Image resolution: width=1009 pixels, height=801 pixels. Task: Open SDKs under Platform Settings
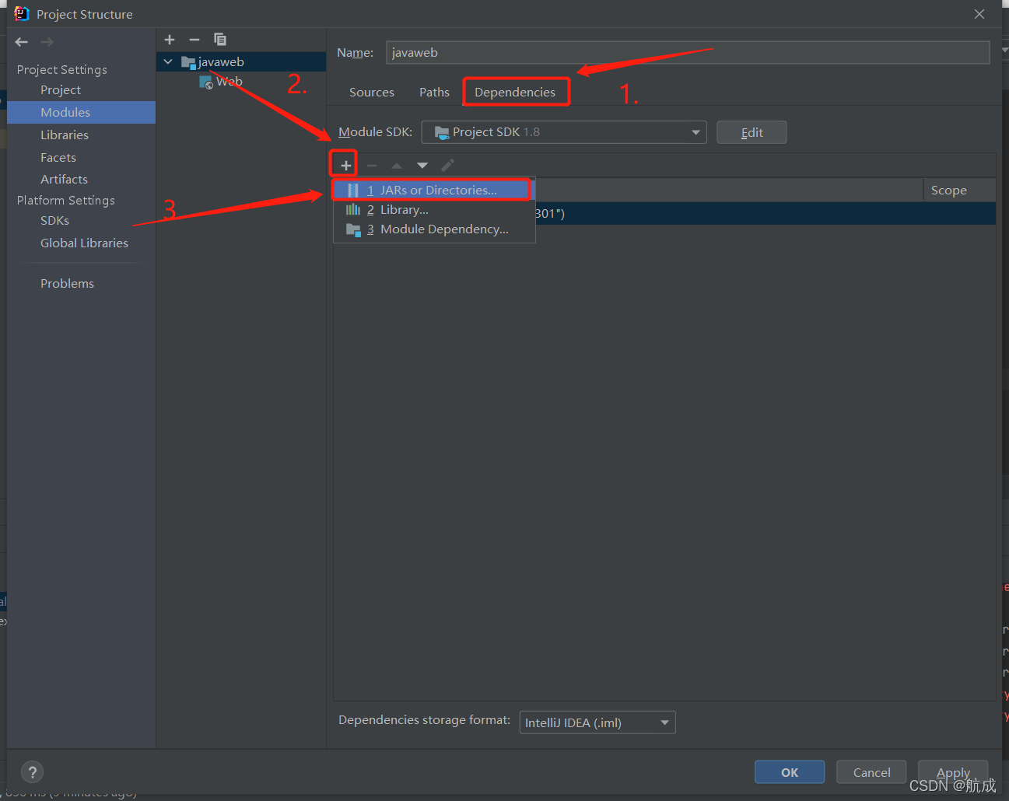point(54,221)
